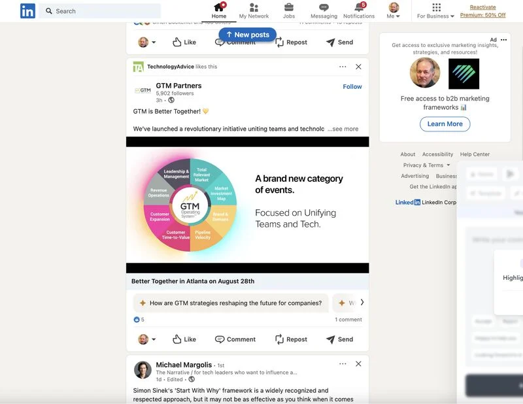The image size is (523, 404).
Task: Open options menu on GTM Partners post
Action: (x=343, y=67)
